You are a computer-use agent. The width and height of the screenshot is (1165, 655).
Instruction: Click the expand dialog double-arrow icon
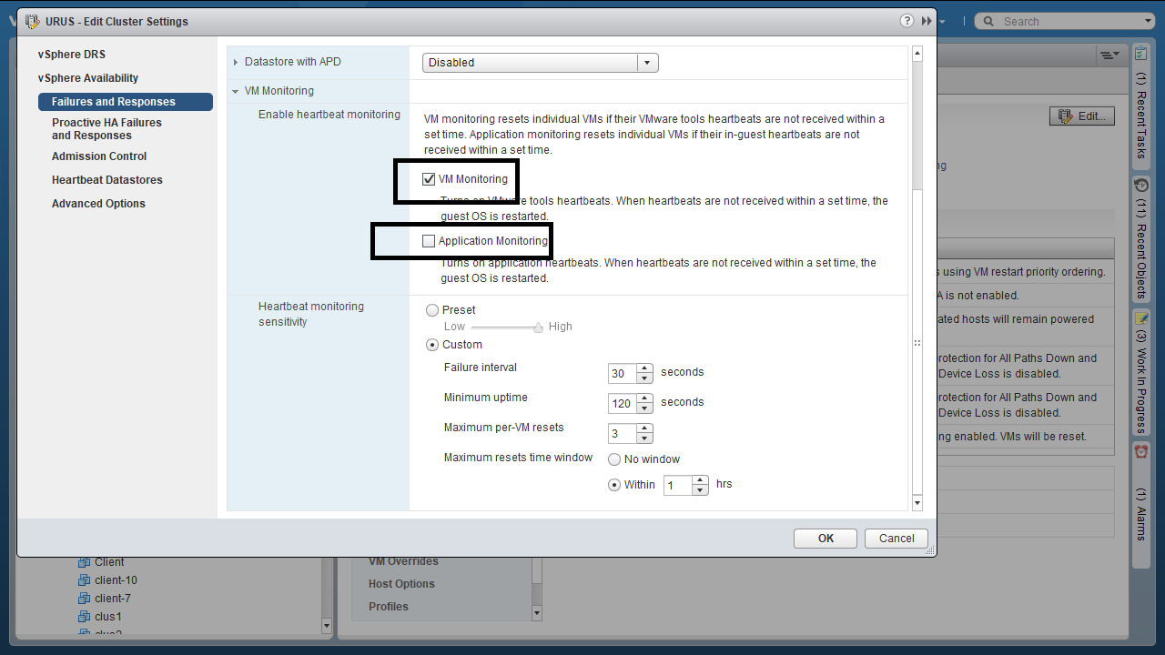(x=927, y=21)
